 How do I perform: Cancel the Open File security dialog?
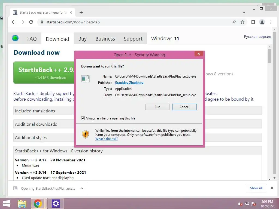coord(184,107)
